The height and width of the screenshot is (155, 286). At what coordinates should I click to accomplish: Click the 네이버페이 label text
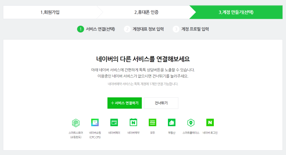tap(114, 133)
